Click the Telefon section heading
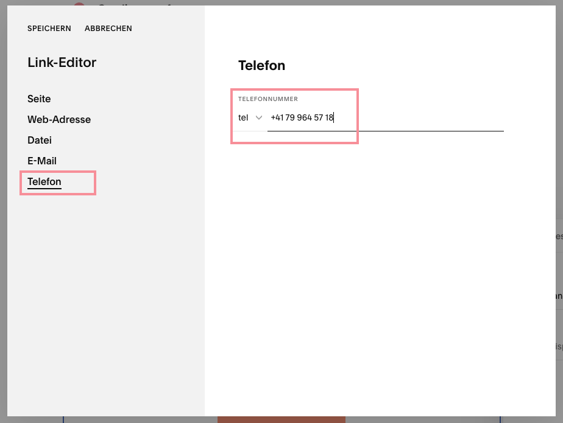 tap(261, 66)
